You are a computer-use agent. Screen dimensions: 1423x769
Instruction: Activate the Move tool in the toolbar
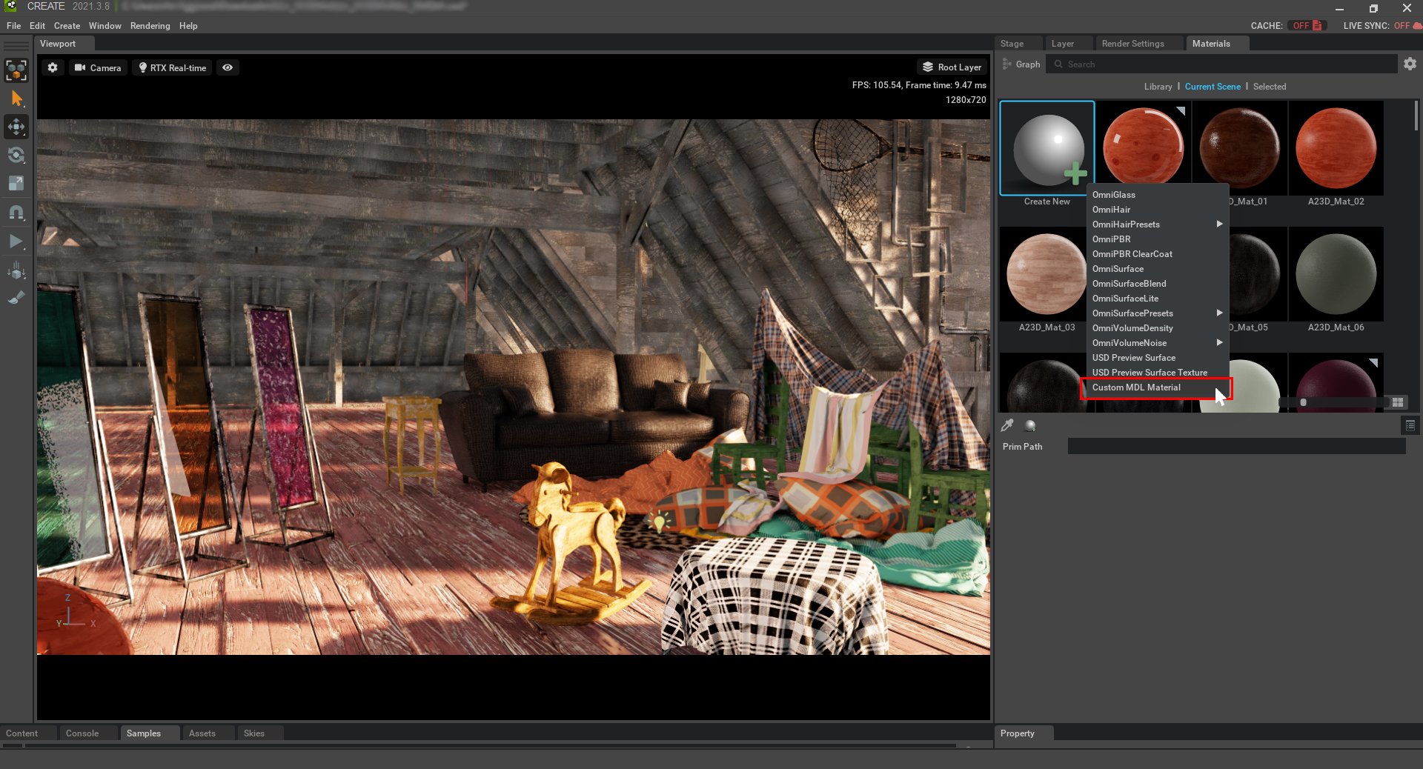tap(16, 127)
